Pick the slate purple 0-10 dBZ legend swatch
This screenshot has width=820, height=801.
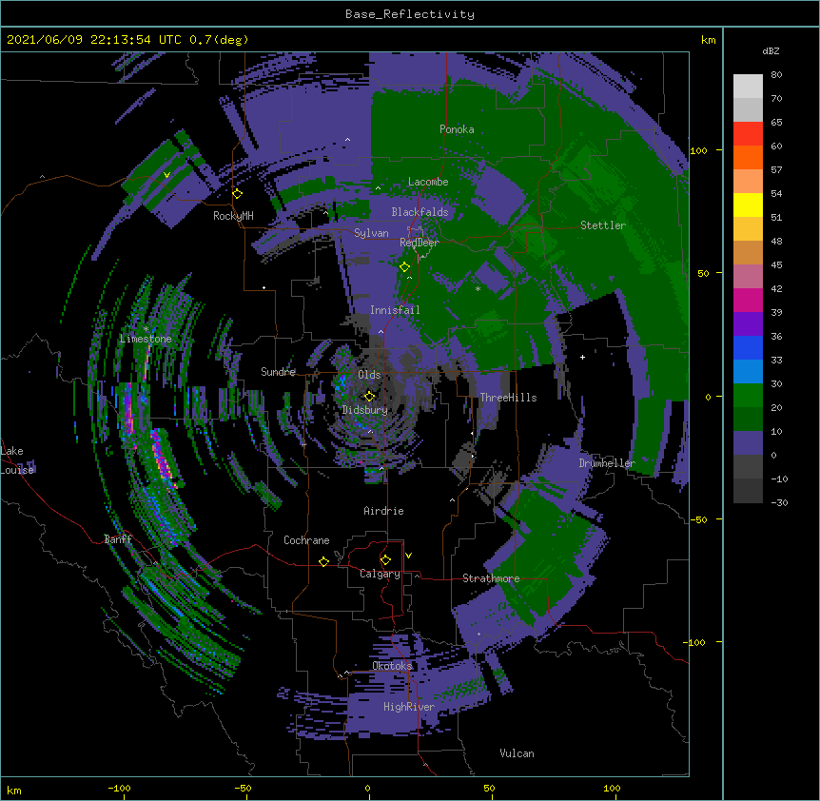click(x=748, y=443)
